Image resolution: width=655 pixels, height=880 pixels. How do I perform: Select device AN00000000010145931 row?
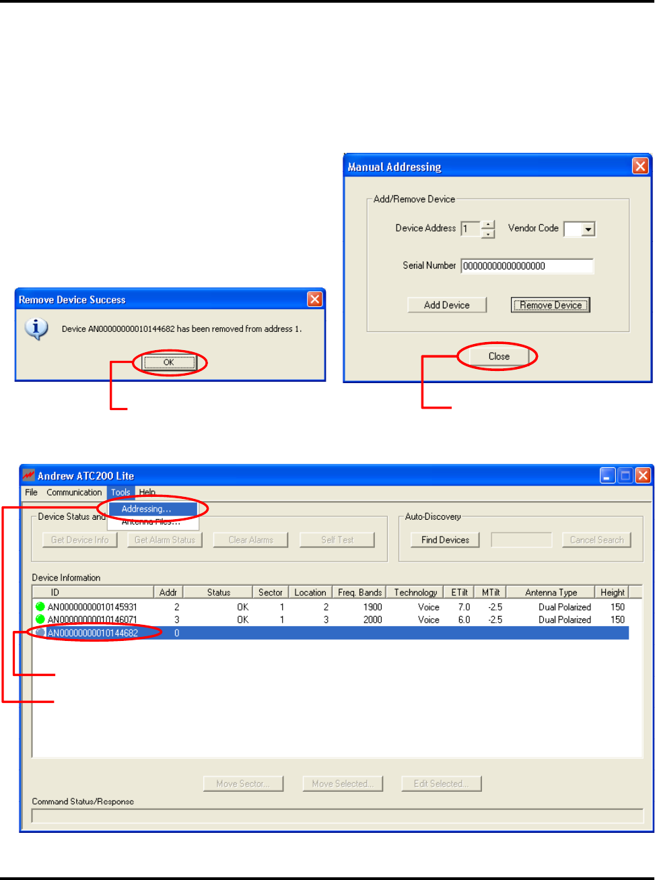click(x=331, y=607)
